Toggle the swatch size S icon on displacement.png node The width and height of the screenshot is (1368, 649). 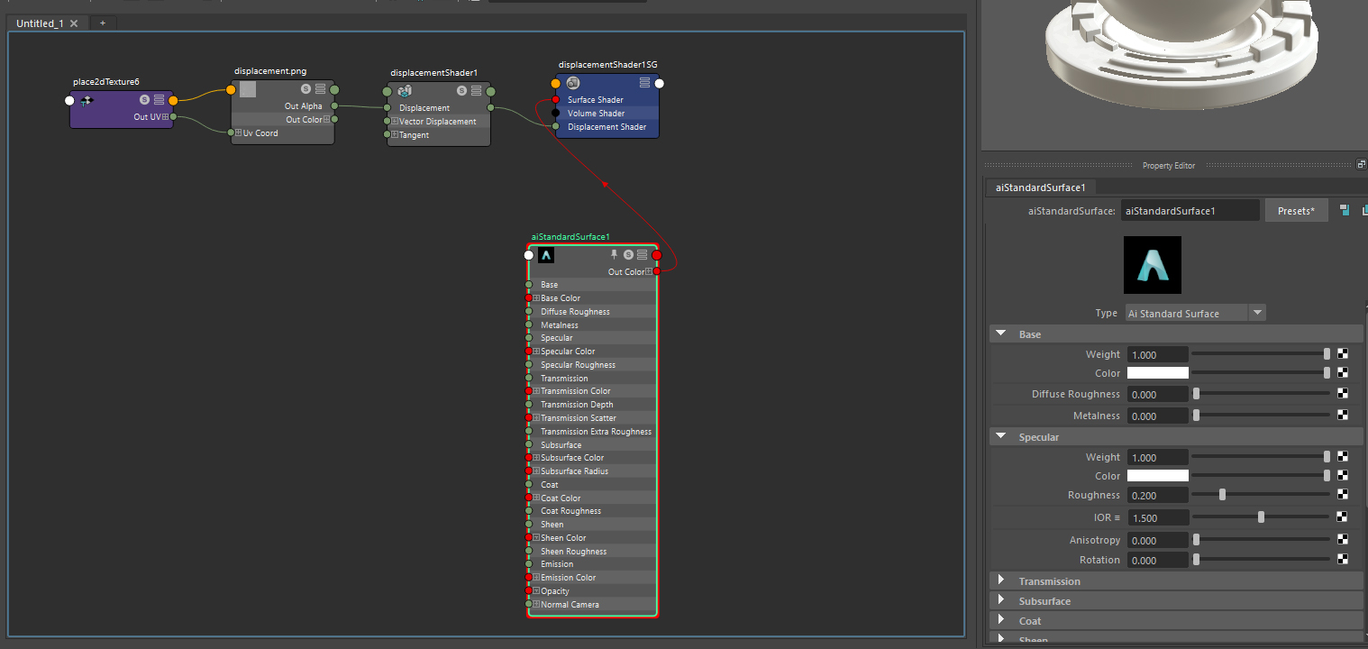pyautogui.click(x=305, y=89)
